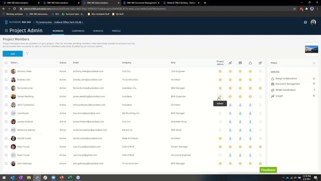
Task: Click the ryan.truval@gmail.com email cell
Action: tap(85, 155)
